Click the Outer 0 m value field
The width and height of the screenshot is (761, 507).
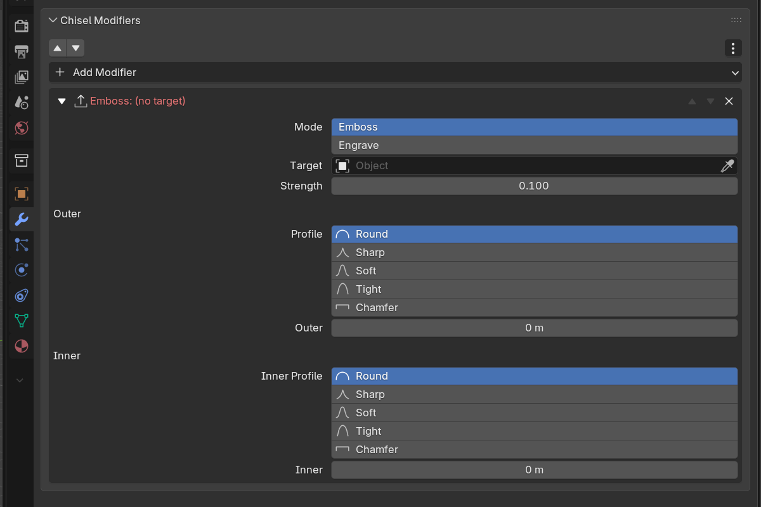pos(535,328)
